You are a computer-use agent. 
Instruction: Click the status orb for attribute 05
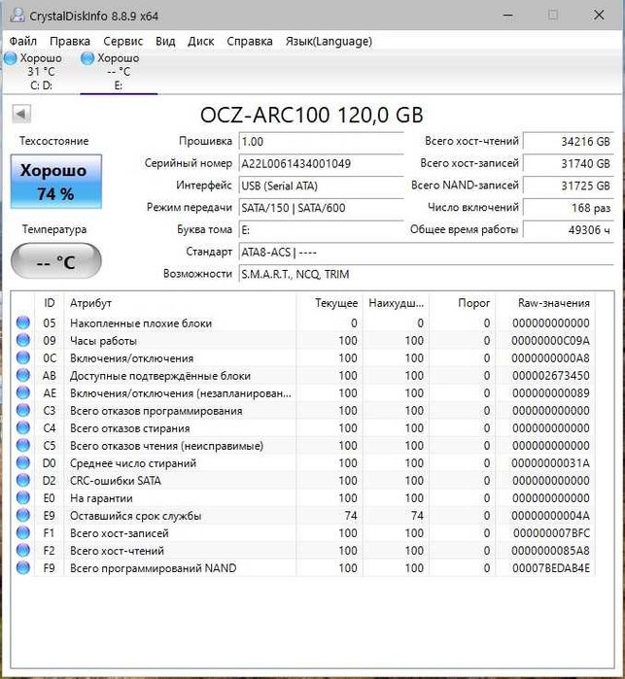pyautogui.click(x=23, y=323)
